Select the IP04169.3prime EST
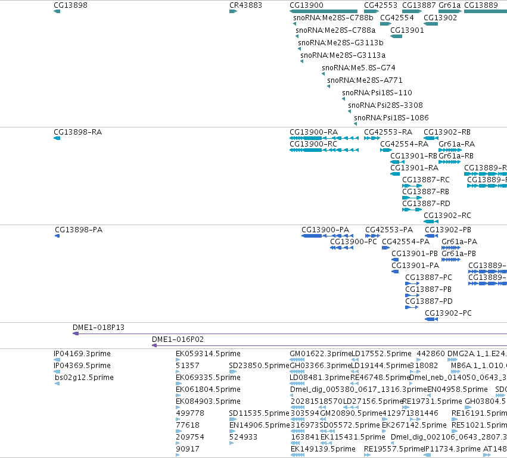Screen dimensions: 507x458 57,360
